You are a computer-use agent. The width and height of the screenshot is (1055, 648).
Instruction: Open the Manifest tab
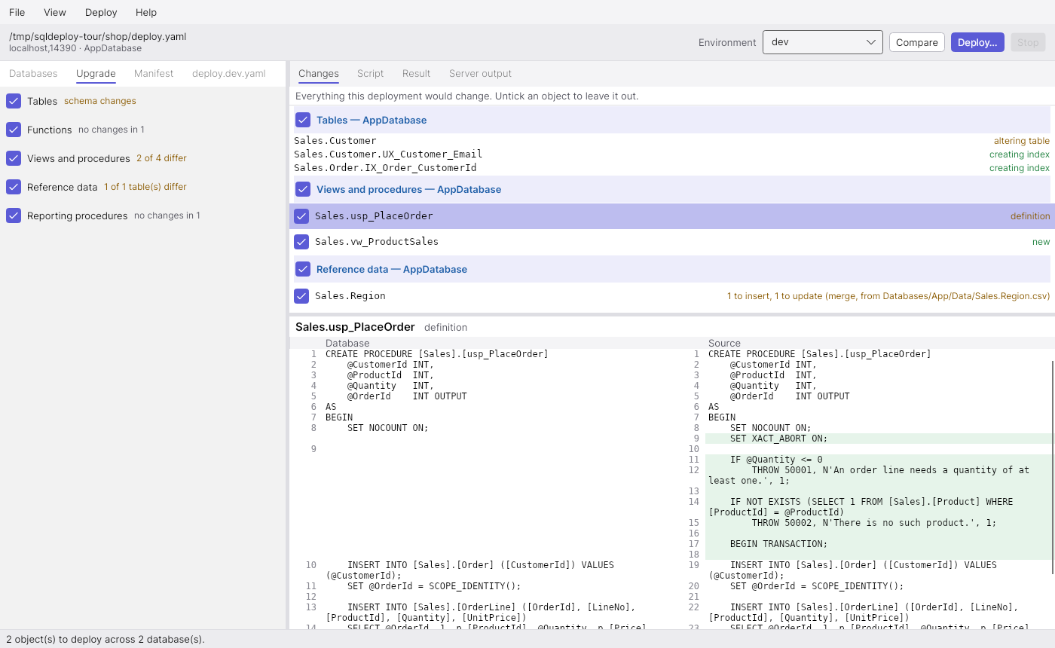coord(154,73)
